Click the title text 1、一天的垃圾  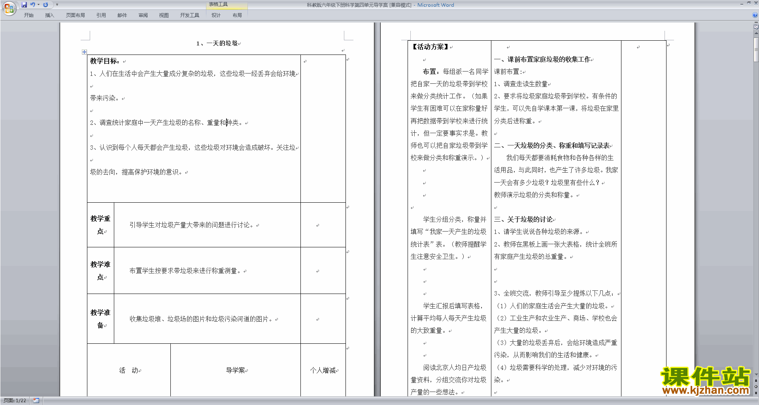217,43
